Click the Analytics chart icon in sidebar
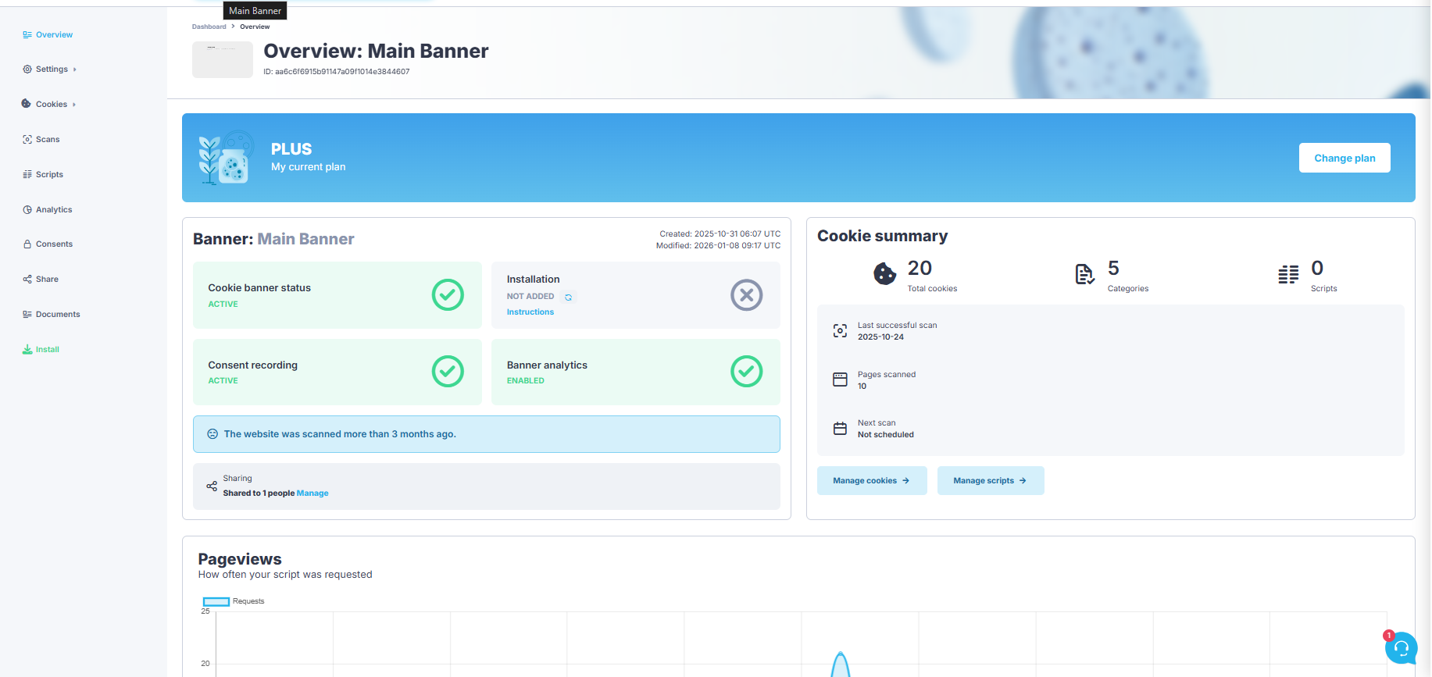The image size is (1432, 677). [27, 210]
